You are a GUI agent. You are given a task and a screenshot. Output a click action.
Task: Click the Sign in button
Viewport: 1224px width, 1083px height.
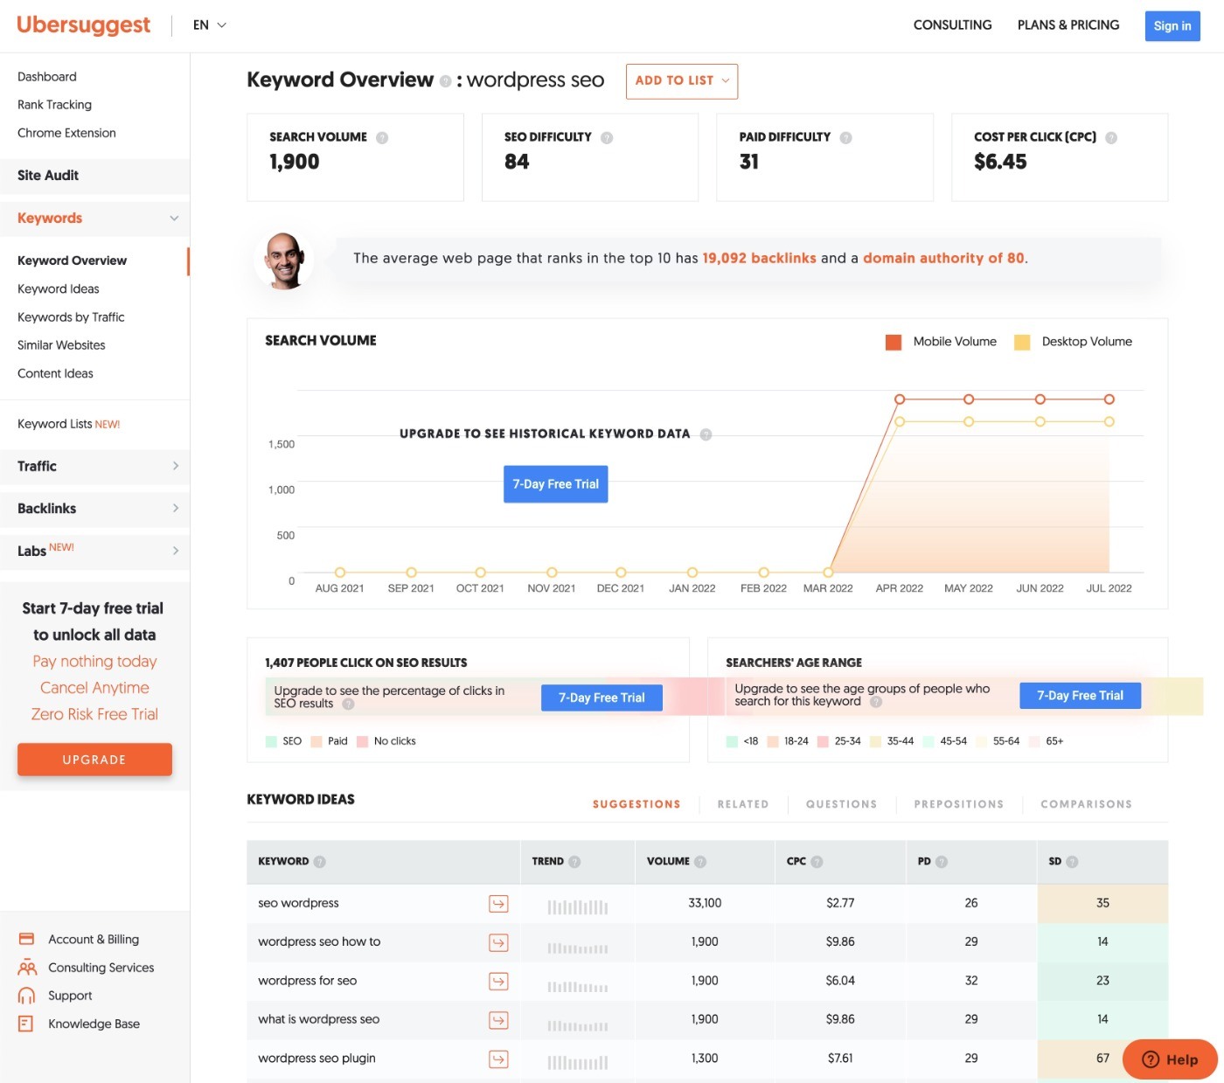click(x=1172, y=26)
